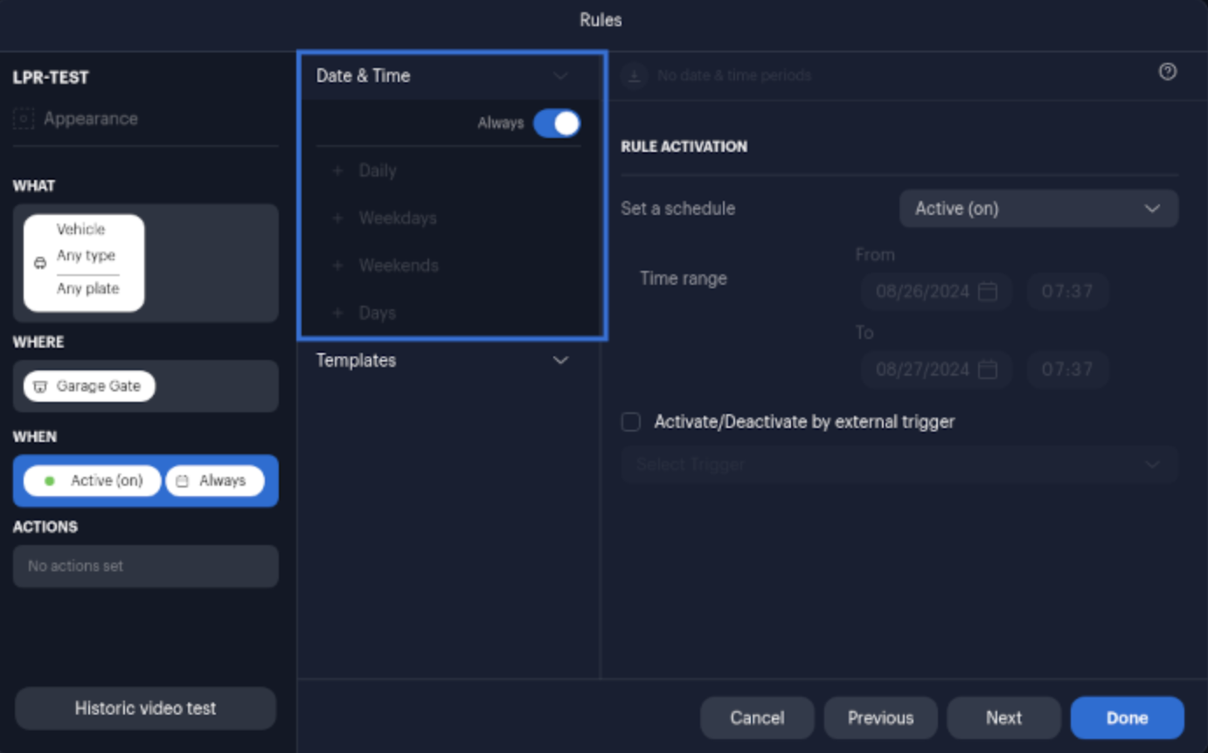Image resolution: width=1208 pixels, height=753 pixels.
Task: Check Activate/Deactivate by external trigger
Action: [631, 422]
